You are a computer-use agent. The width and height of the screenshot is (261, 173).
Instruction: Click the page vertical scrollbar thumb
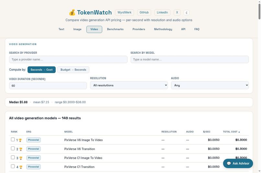[259, 12]
